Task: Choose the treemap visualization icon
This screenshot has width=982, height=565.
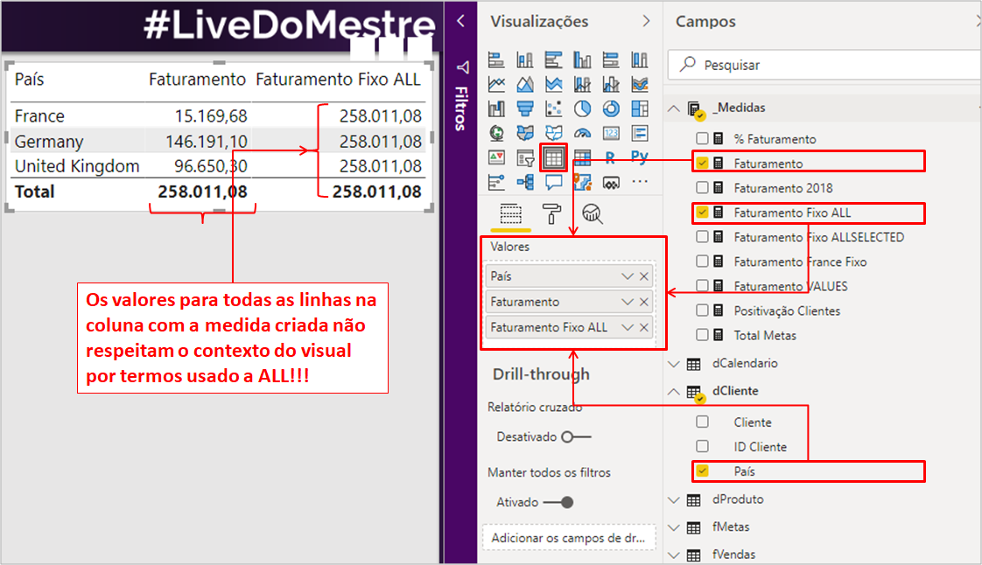Action: 639,108
